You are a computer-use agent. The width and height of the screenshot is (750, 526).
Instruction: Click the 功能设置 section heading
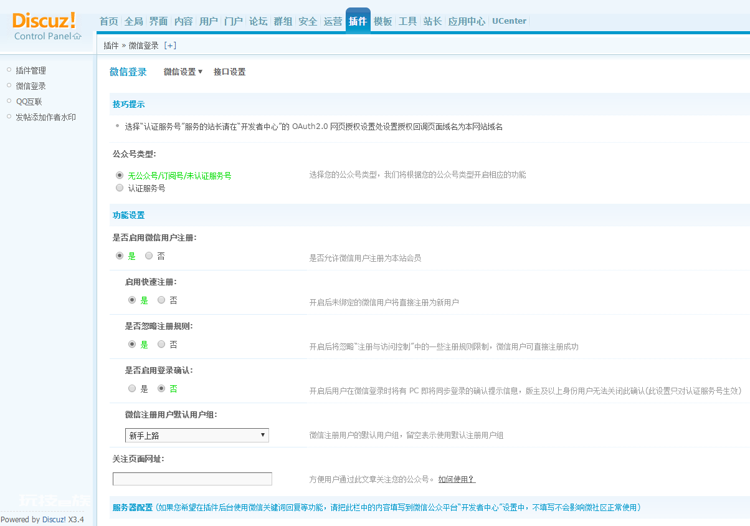pos(128,215)
